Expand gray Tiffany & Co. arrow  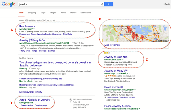coord(86,43)
